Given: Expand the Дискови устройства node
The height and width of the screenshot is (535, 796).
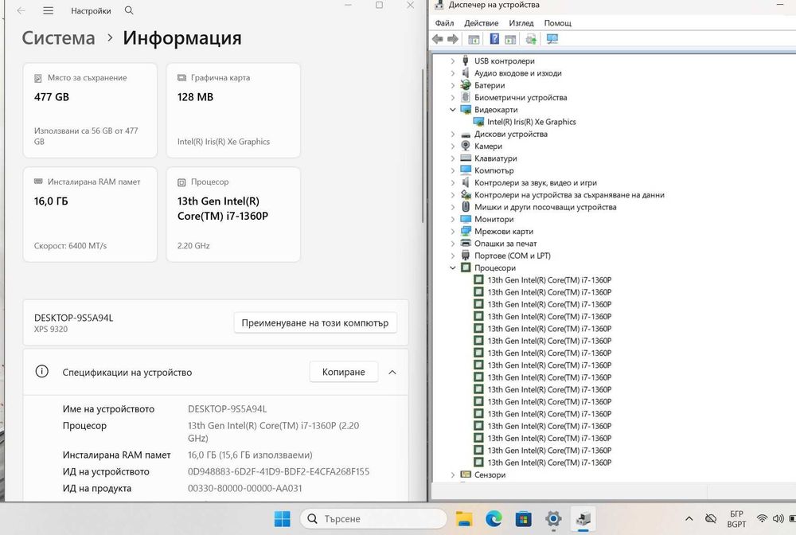Looking at the screenshot, I should point(453,134).
